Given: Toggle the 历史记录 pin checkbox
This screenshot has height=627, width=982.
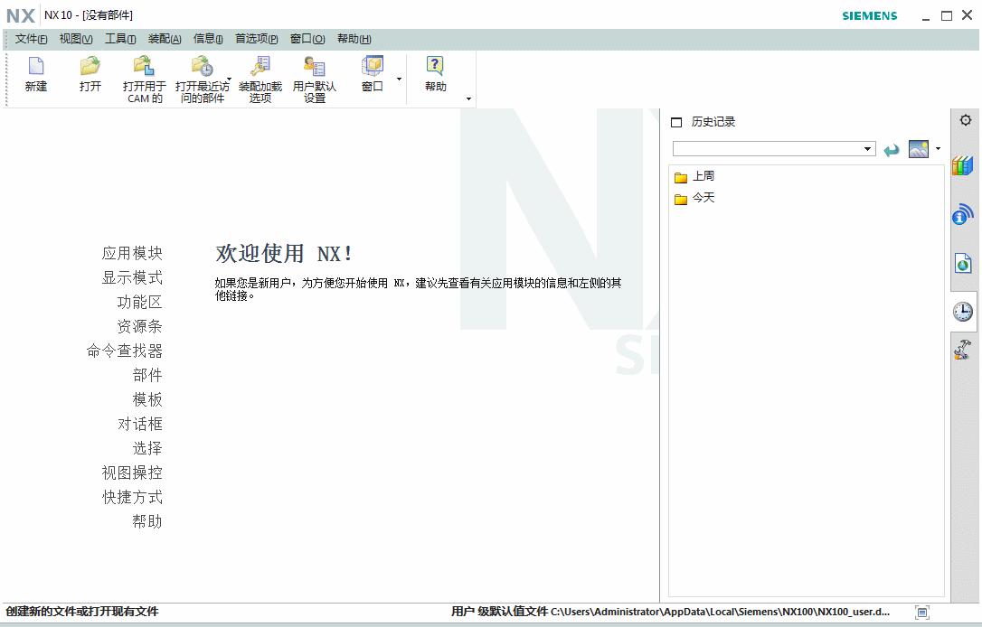Looking at the screenshot, I should 675,120.
